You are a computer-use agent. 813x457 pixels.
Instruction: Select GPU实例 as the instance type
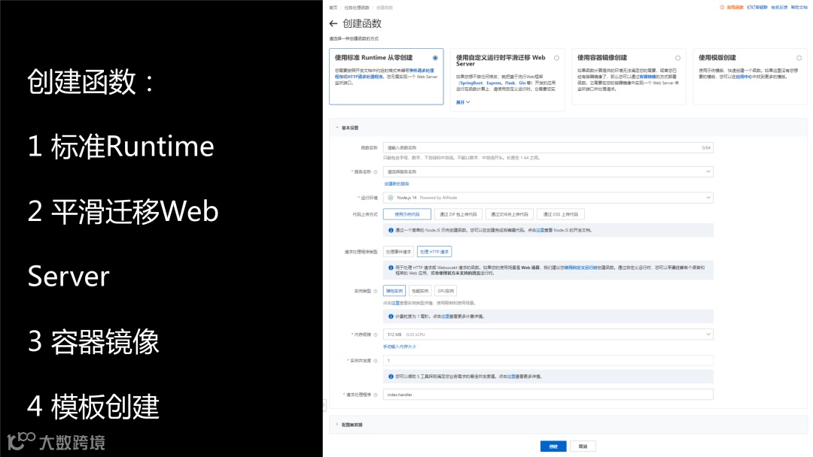446,291
